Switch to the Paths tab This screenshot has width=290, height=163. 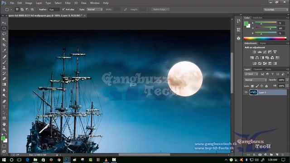point(268,69)
